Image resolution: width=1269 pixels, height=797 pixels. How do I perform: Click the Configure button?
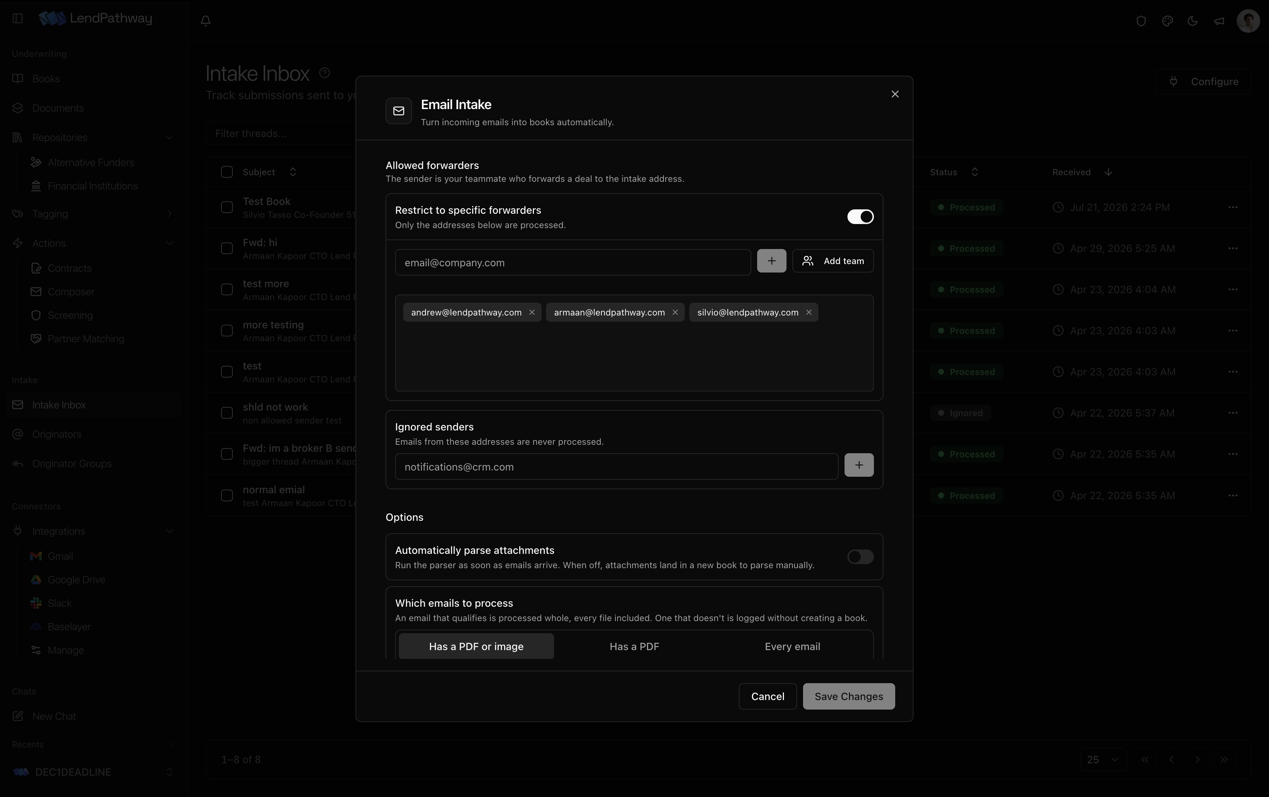(1203, 82)
